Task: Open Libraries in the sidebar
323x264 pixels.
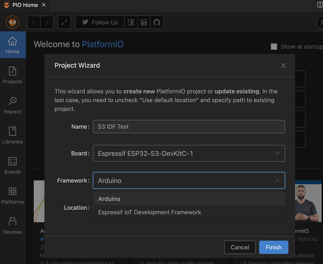Action: click(x=13, y=135)
